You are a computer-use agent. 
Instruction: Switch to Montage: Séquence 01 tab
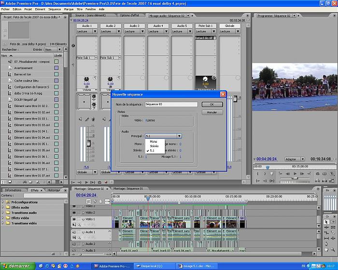pyautogui.click(x=128, y=189)
